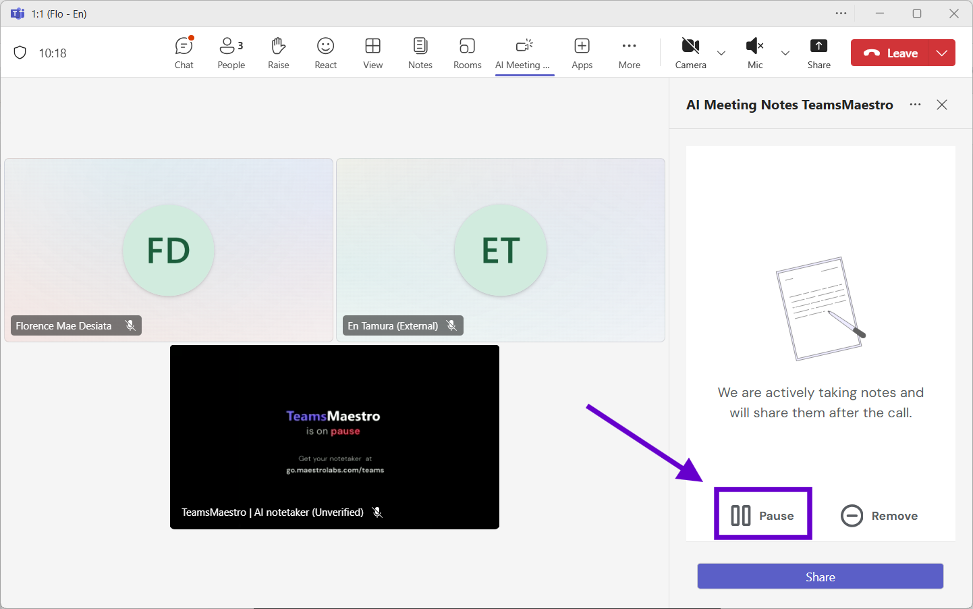Image resolution: width=973 pixels, height=609 pixels.
Task: Click the note paper illustration
Action: tap(821, 309)
